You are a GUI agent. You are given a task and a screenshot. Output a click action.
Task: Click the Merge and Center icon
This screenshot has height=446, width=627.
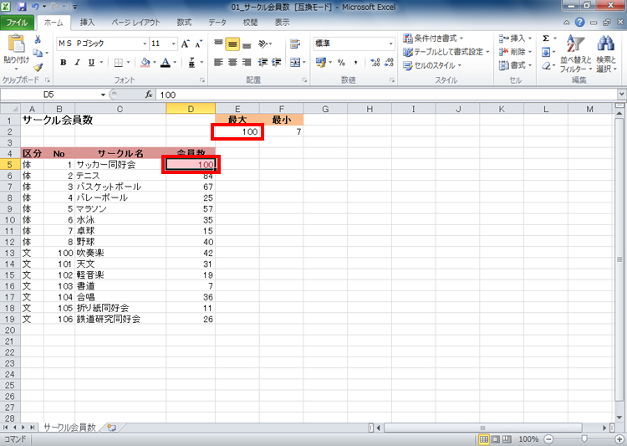[295, 63]
